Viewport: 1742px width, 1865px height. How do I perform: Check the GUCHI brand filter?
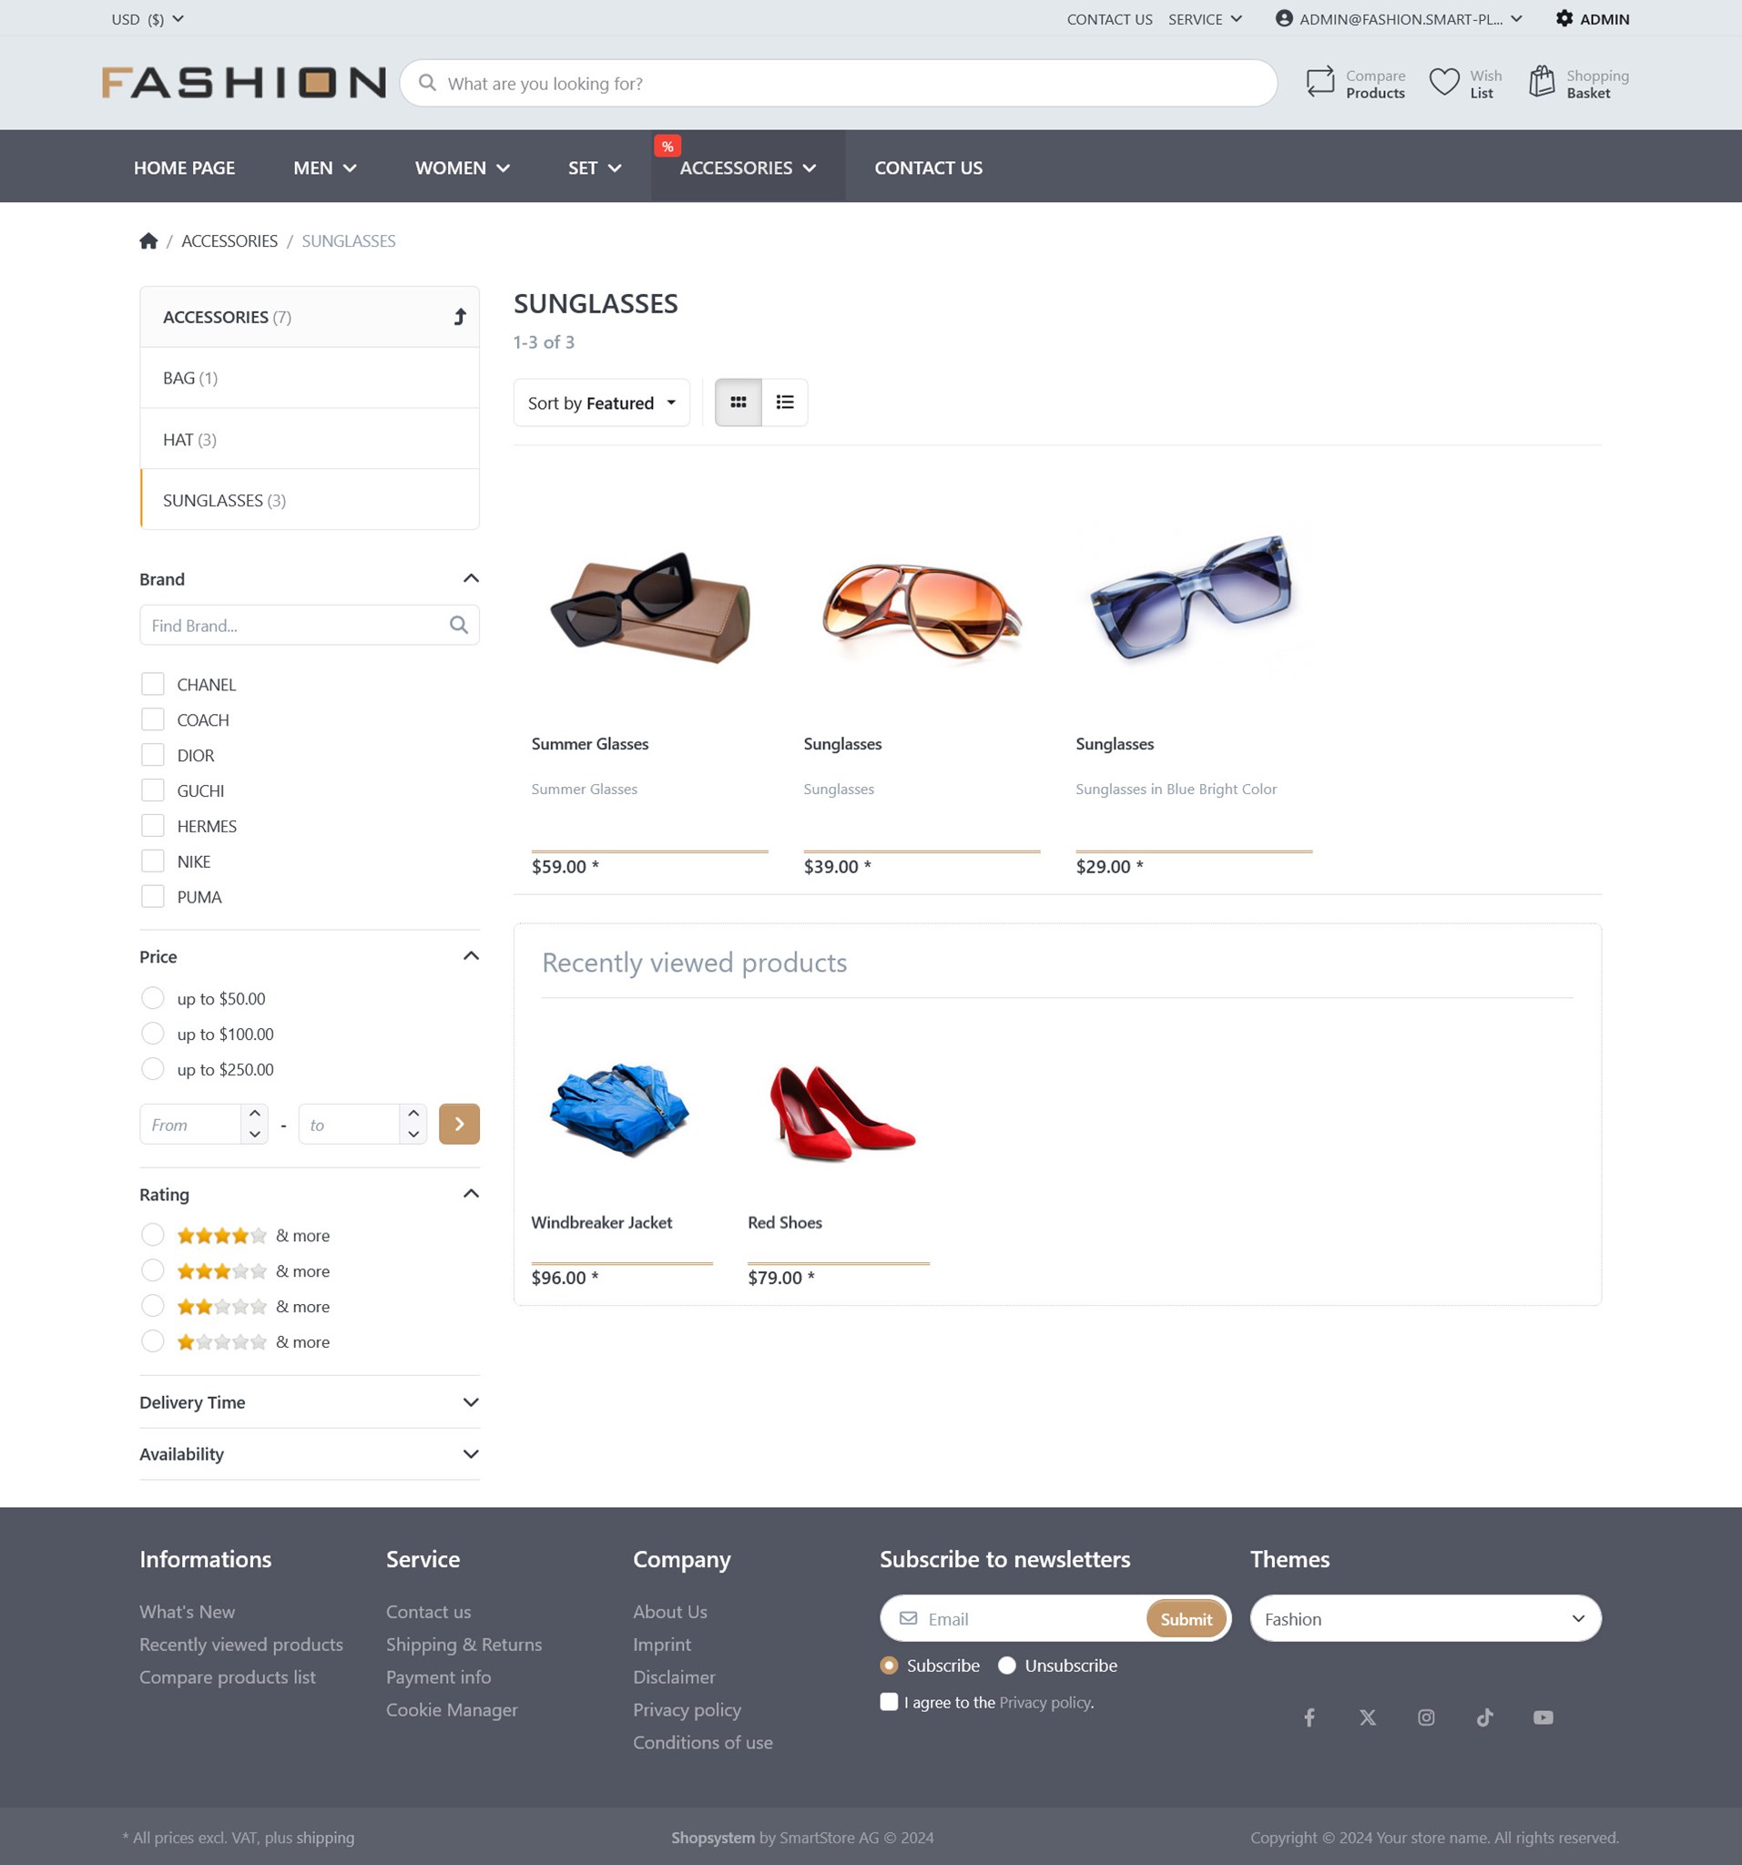coord(153,790)
